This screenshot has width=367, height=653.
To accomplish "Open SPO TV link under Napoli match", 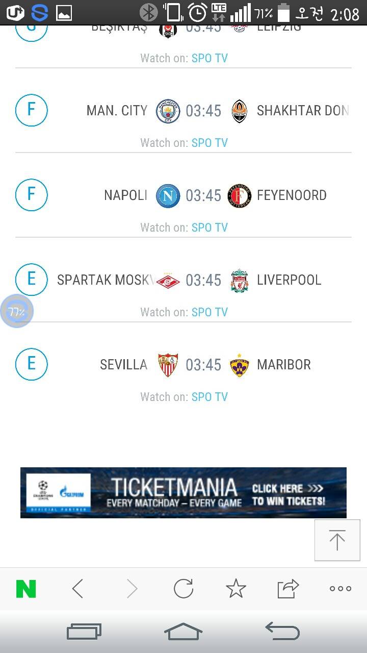I will [x=209, y=228].
